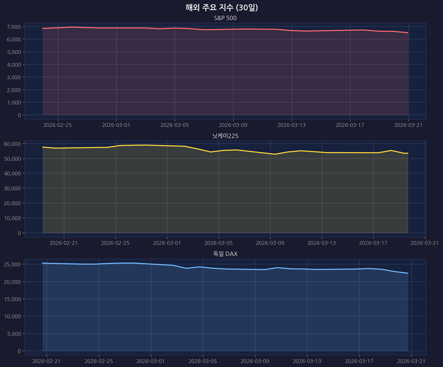The height and width of the screenshot is (367, 443).
Task: Click the blue DAX line's final data point
Action: coord(408,273)
